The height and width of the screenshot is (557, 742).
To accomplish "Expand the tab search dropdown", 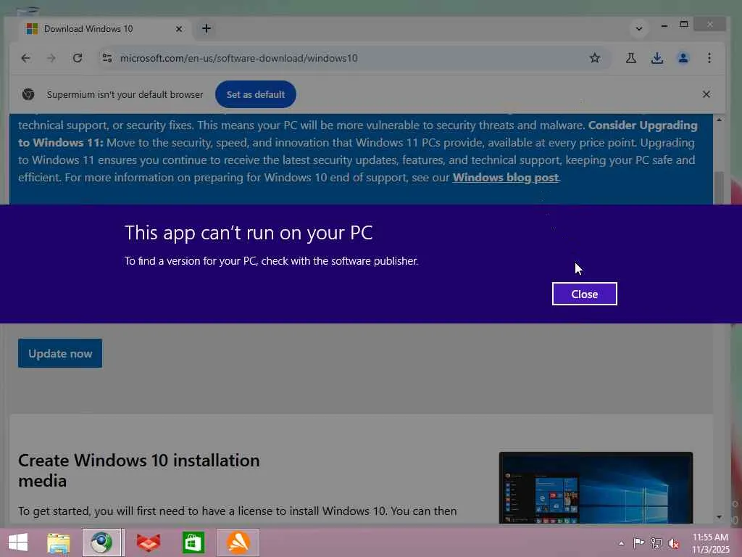I will click(x=639, y=29).
